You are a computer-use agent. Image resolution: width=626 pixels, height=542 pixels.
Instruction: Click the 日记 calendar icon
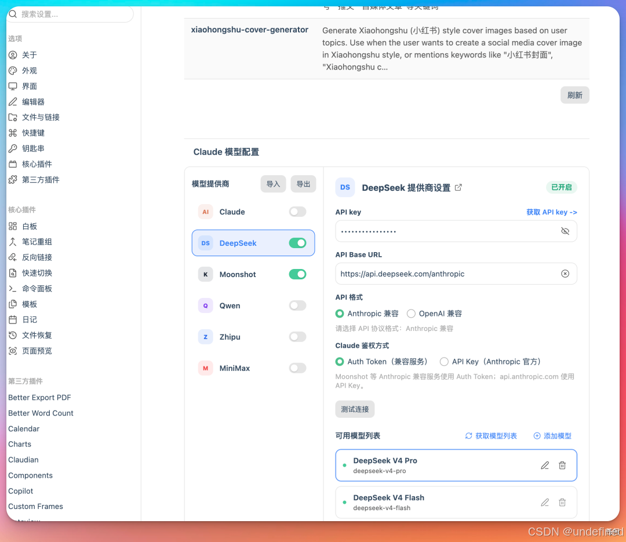[13, 319]
